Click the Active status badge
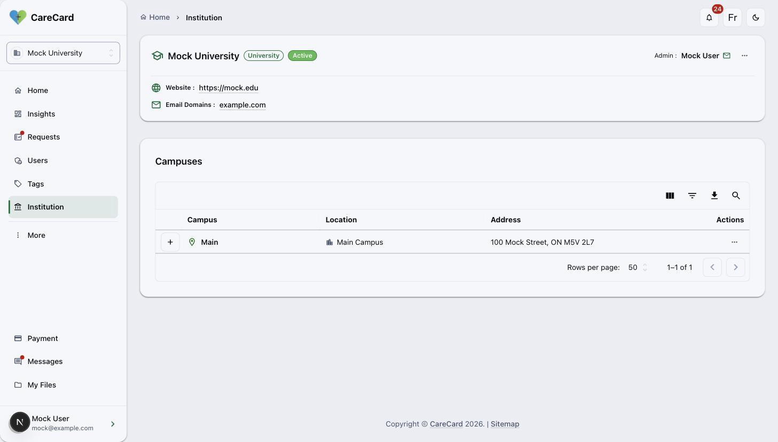The image size is (778, 442). tap(302, 56)
